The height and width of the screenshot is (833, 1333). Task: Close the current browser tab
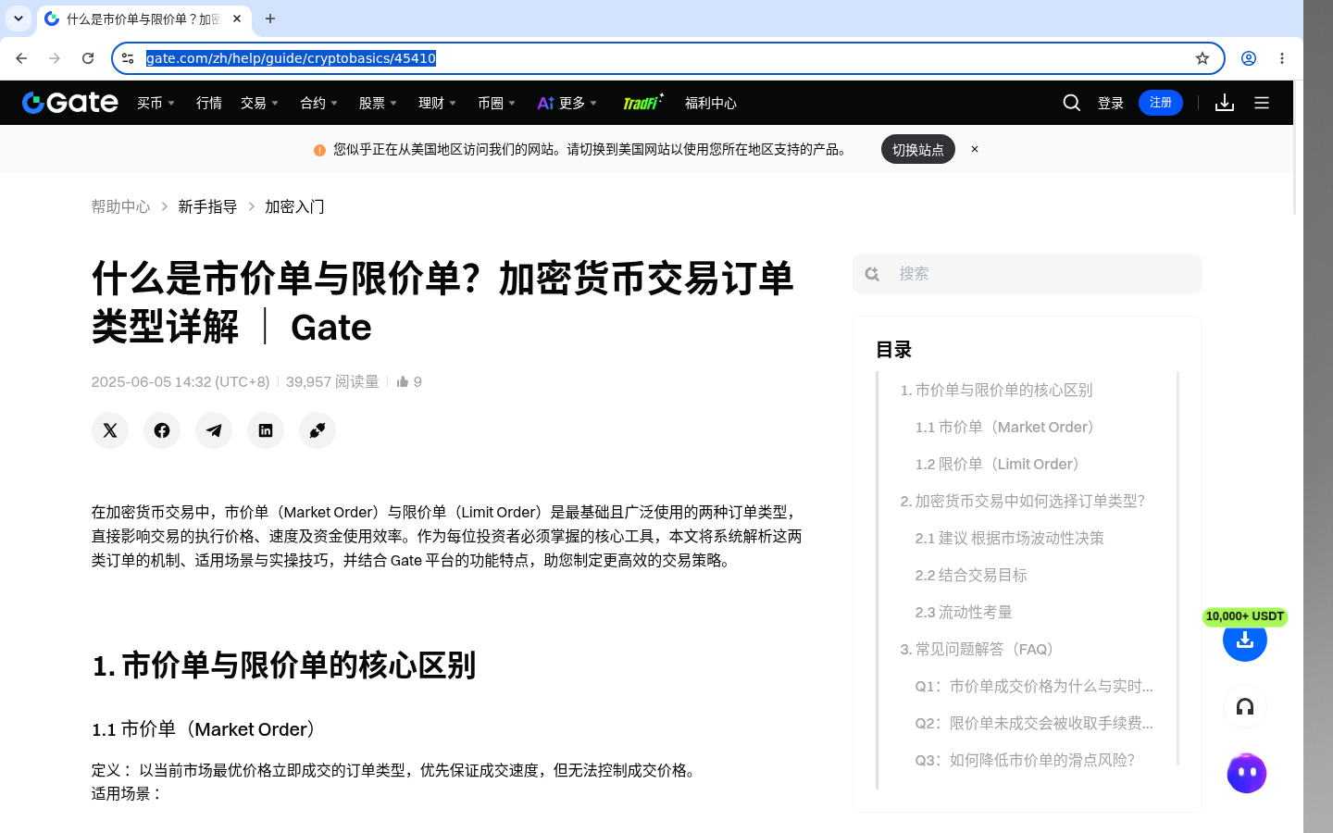tap(237, 19)
